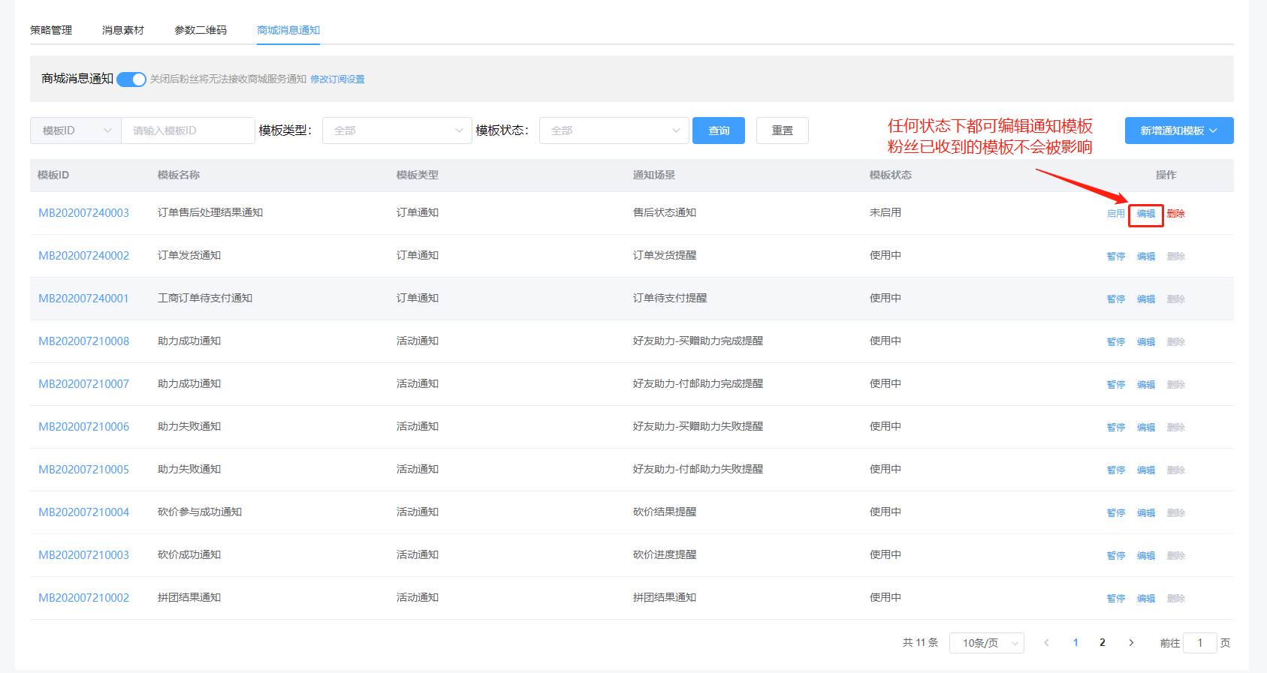The image size is (1267, 673).
Task: Click the 查询 search button
Action: coord(718,131)
